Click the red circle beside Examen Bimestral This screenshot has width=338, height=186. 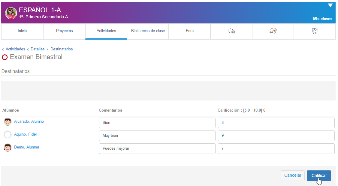click(x=5, y=57)
